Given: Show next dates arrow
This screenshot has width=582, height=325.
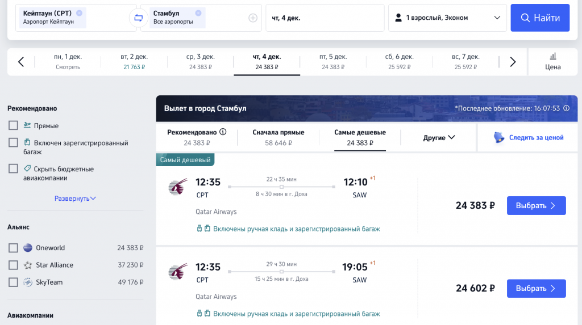Looking at the screenshot, I should 513,62.
